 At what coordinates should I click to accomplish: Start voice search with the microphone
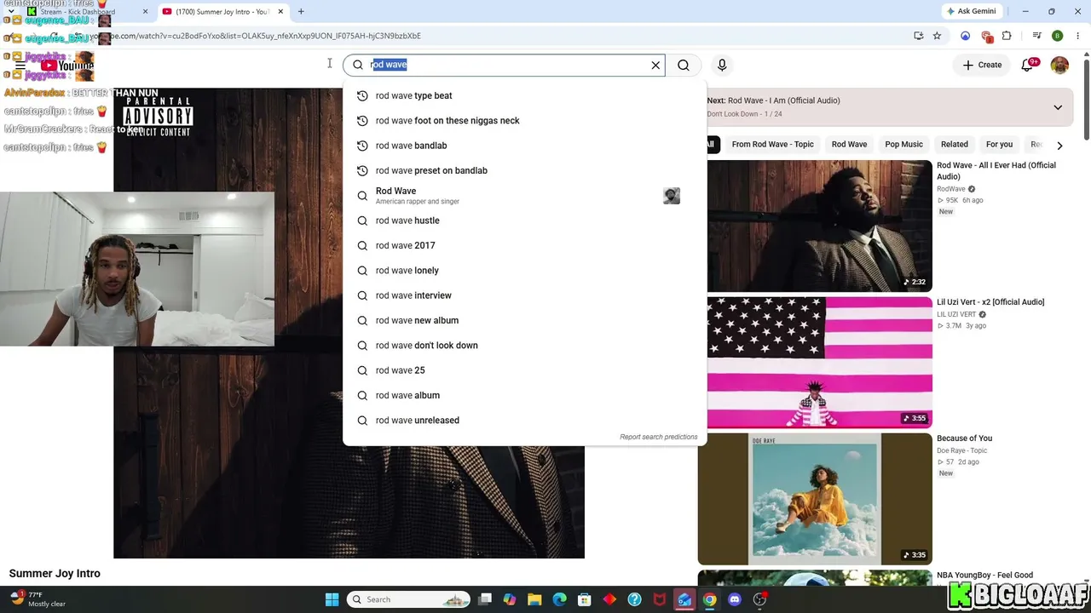pyautogui.click(x=722, y=65)
